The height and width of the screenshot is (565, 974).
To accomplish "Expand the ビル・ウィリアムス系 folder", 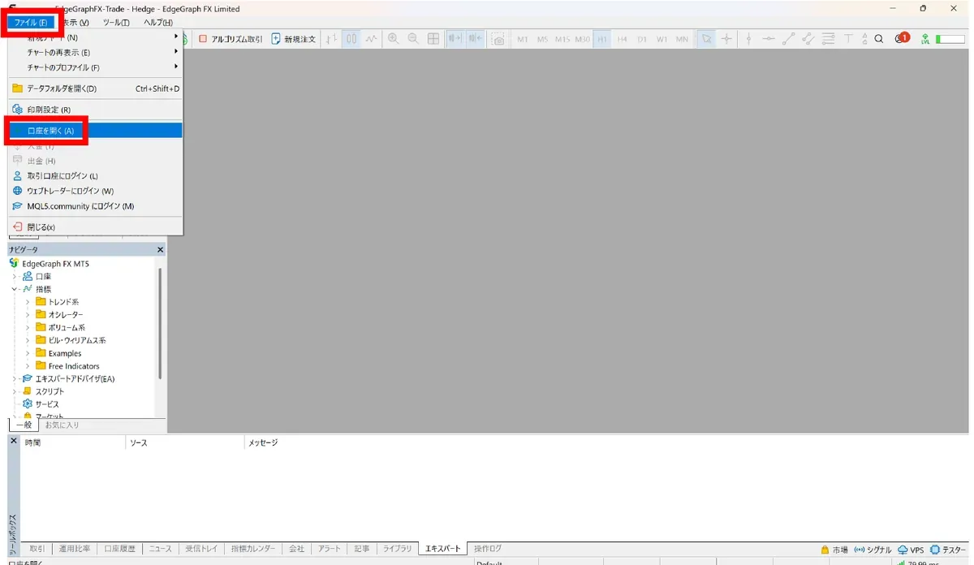I will click(x=28, y=340).
